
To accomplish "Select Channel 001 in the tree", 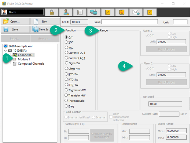I will tap(26, 55).
